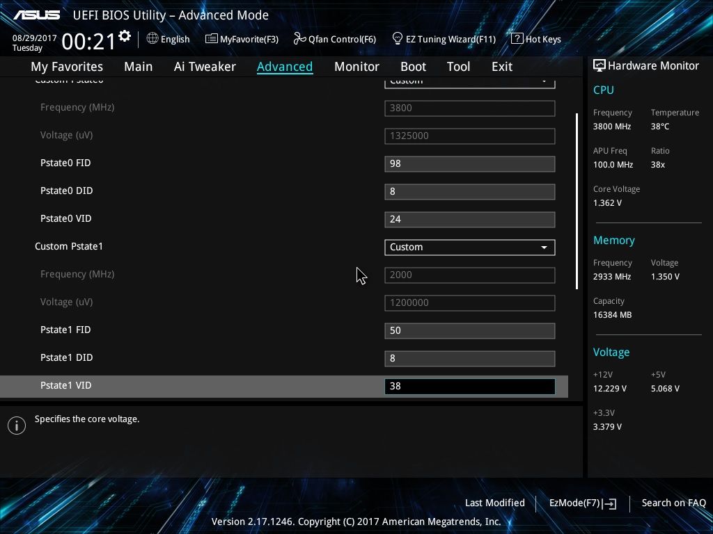Viewport: 713px width, 534px height.
Task: Open Search on FAQ
Action: point(673,503)
